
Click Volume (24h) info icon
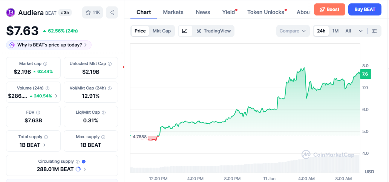tap(47, 88)
